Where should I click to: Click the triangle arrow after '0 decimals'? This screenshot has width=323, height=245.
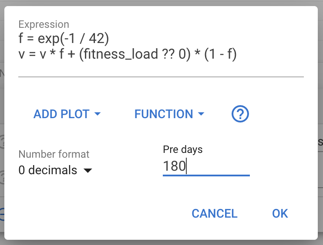(87, 171)
